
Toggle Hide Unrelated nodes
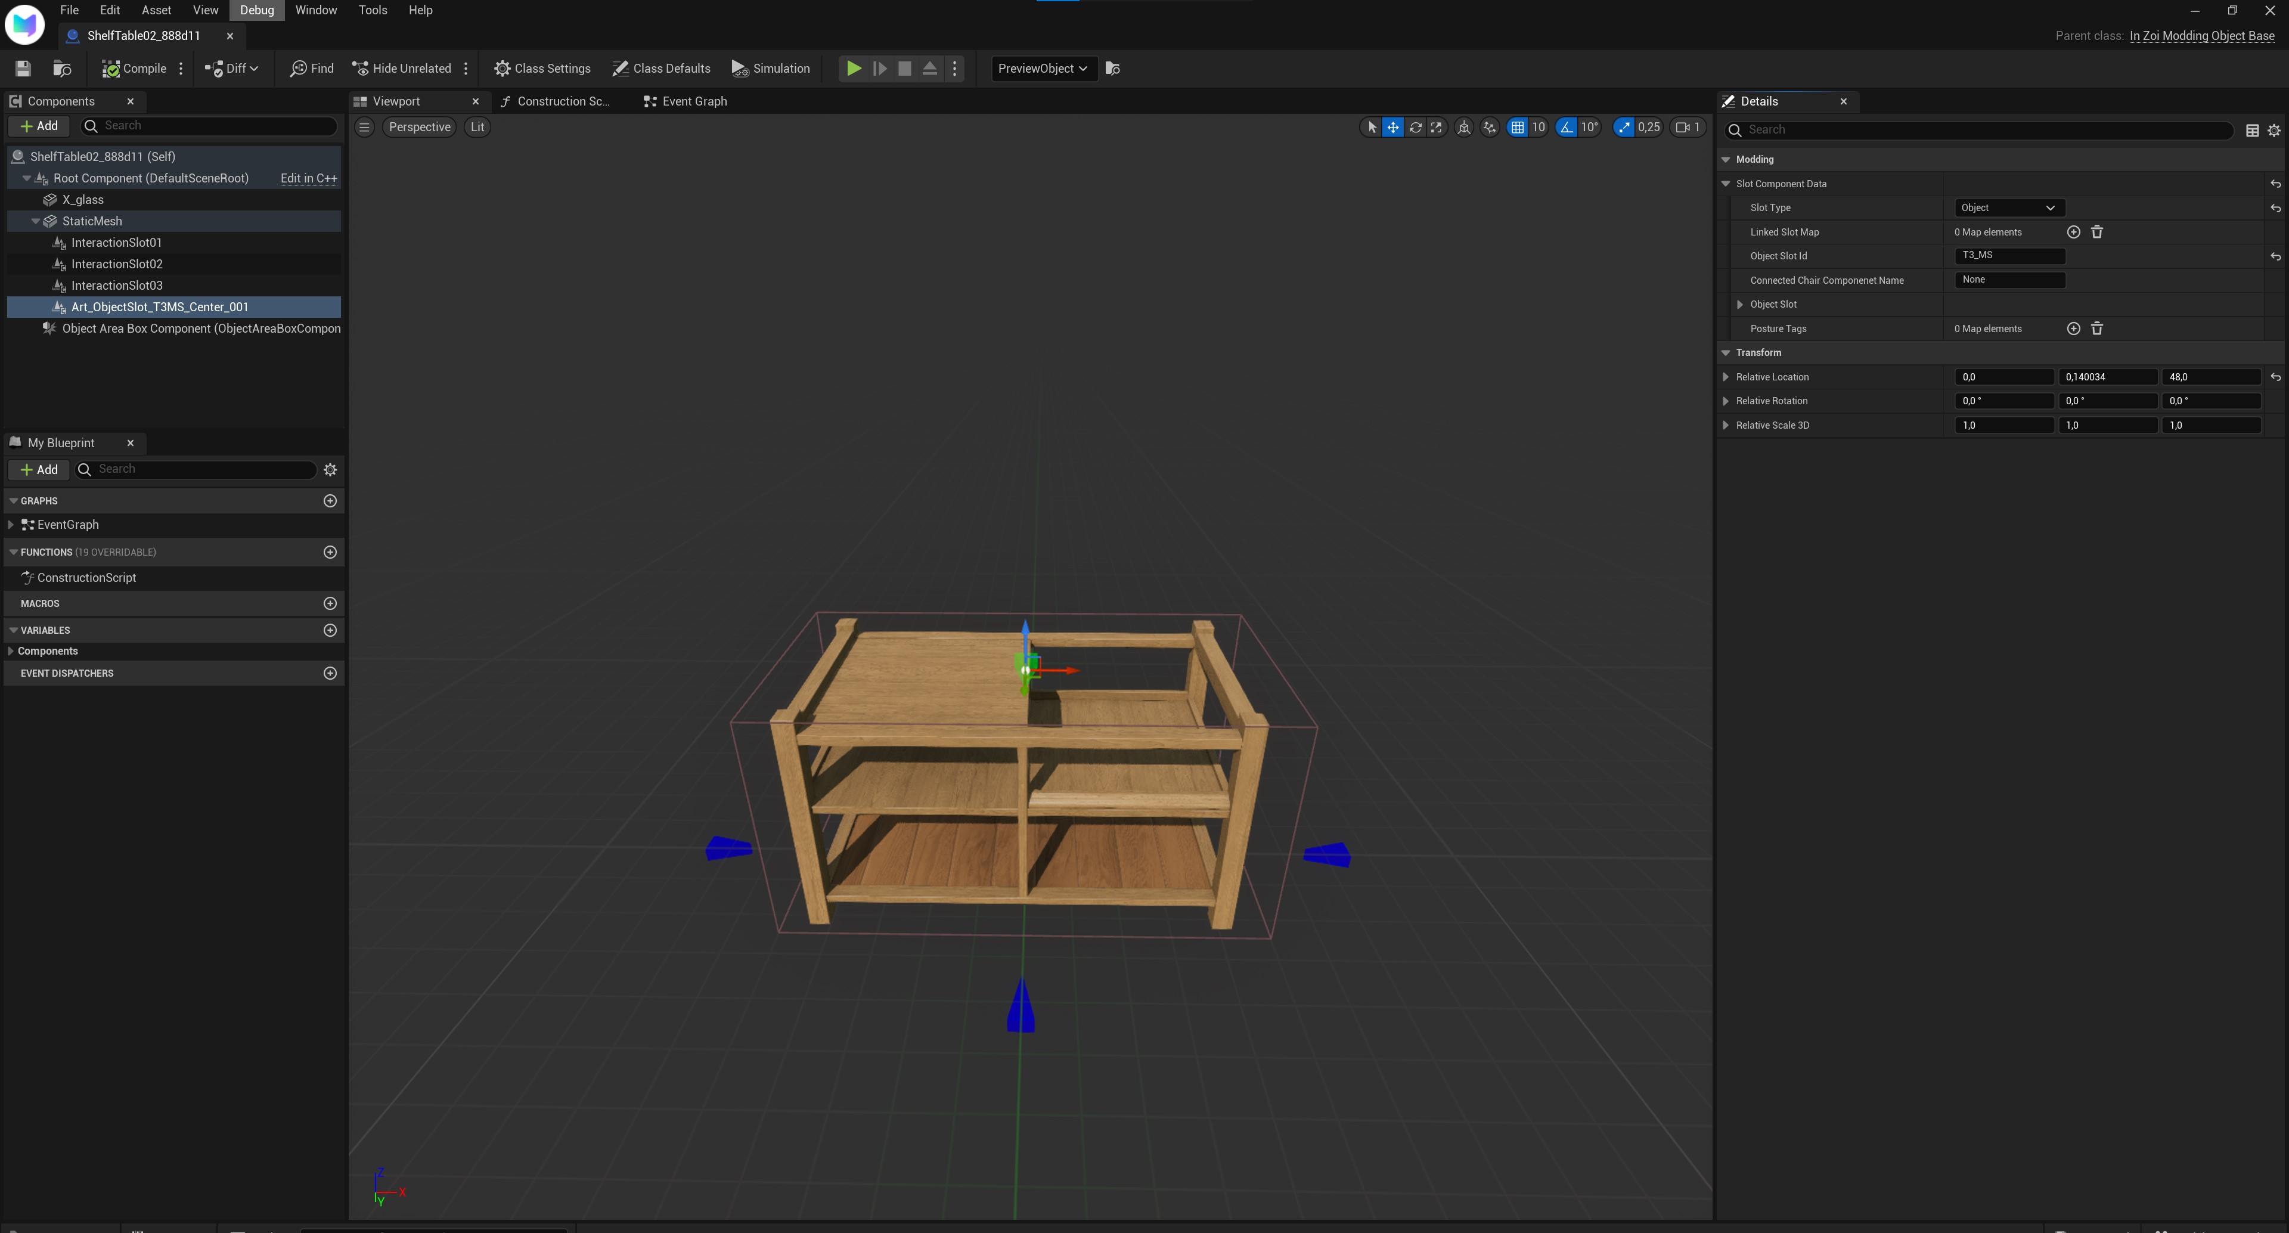point(402,69)
